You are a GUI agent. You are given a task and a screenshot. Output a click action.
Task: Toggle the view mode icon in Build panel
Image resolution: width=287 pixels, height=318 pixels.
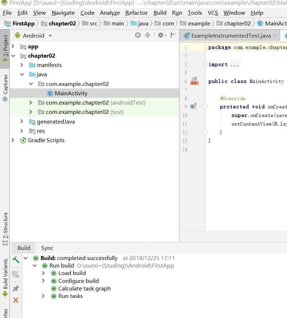[16, 274]
